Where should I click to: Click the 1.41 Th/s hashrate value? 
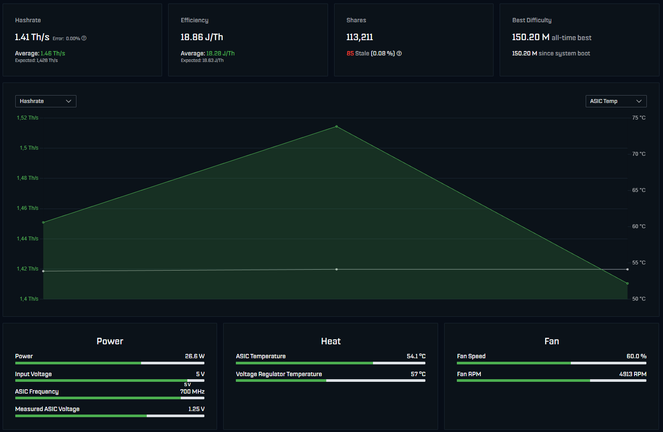[32, 37]
